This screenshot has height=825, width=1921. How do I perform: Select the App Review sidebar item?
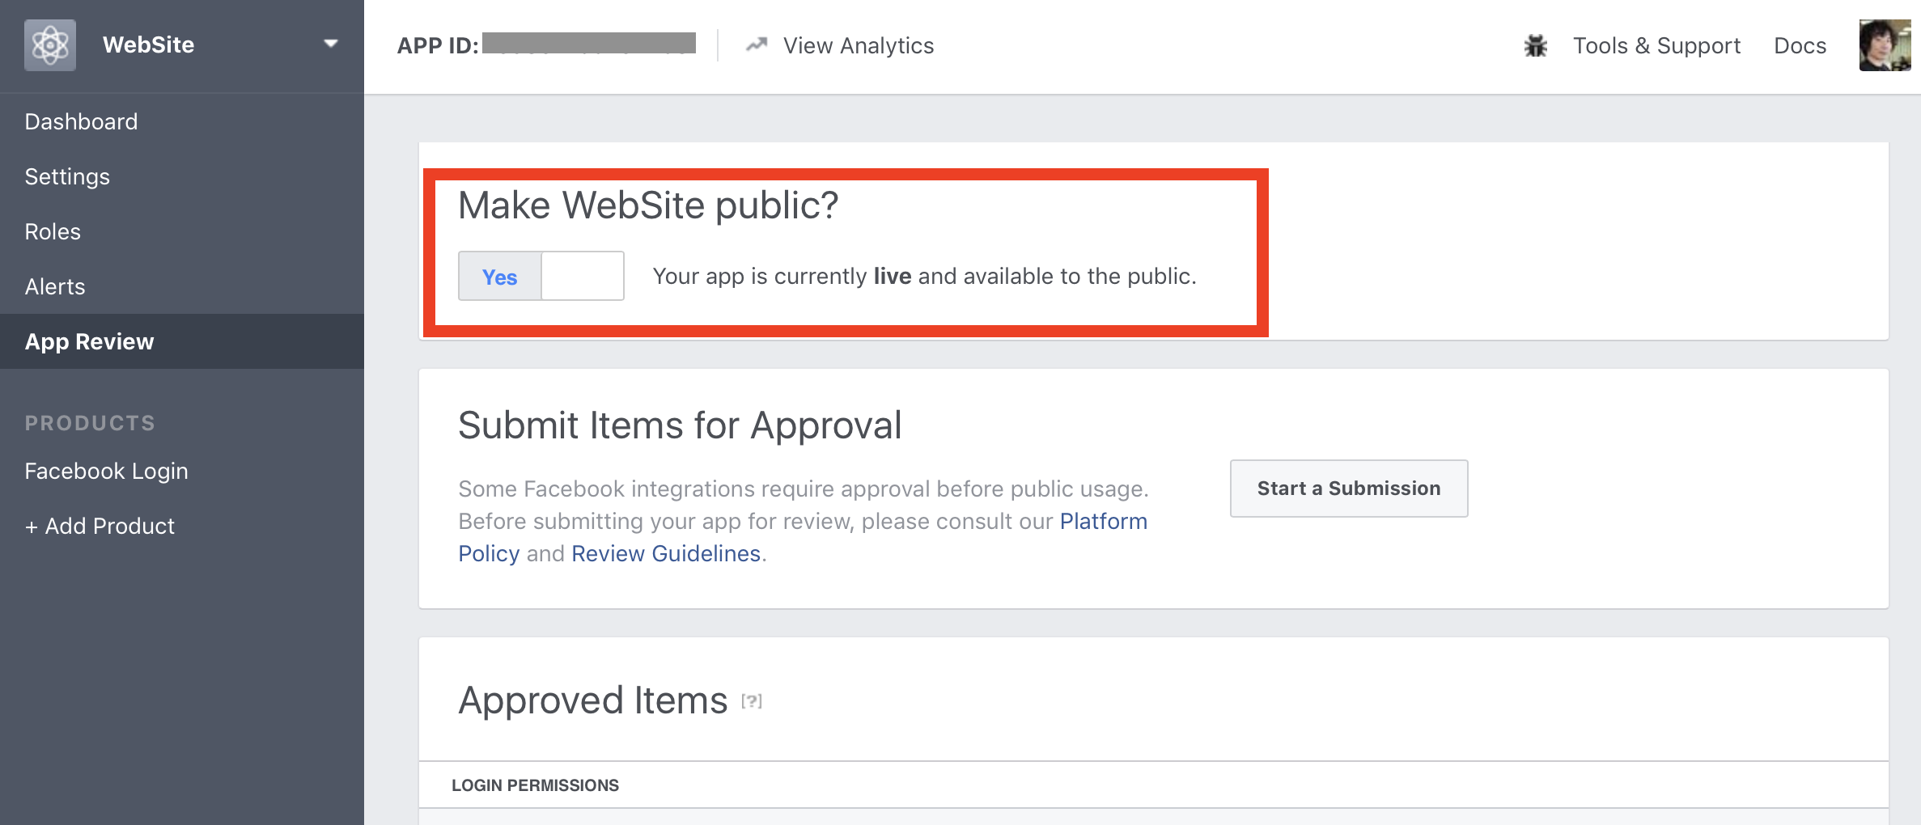[x=182, y=341]
